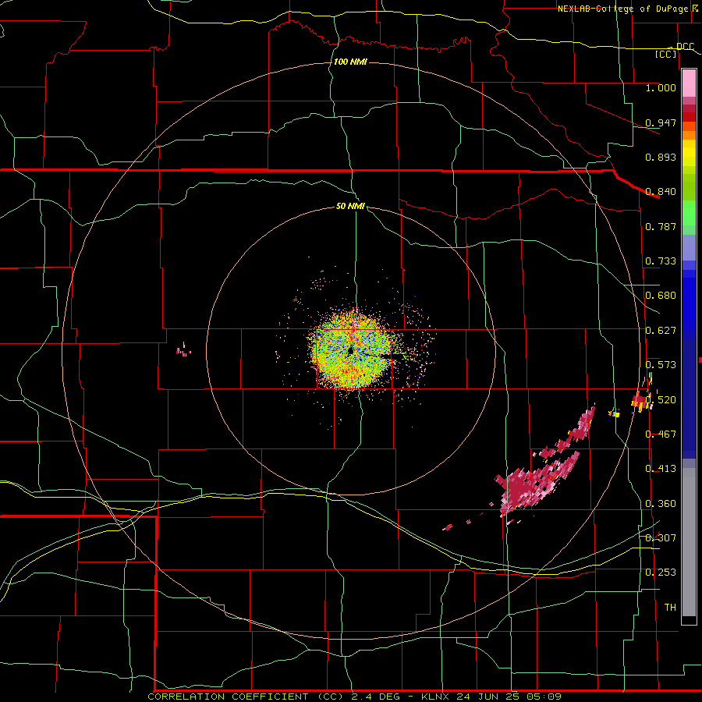702x702 pixels.
Task: Click the 100 NMI range ring label
Action: coord(350,62)
